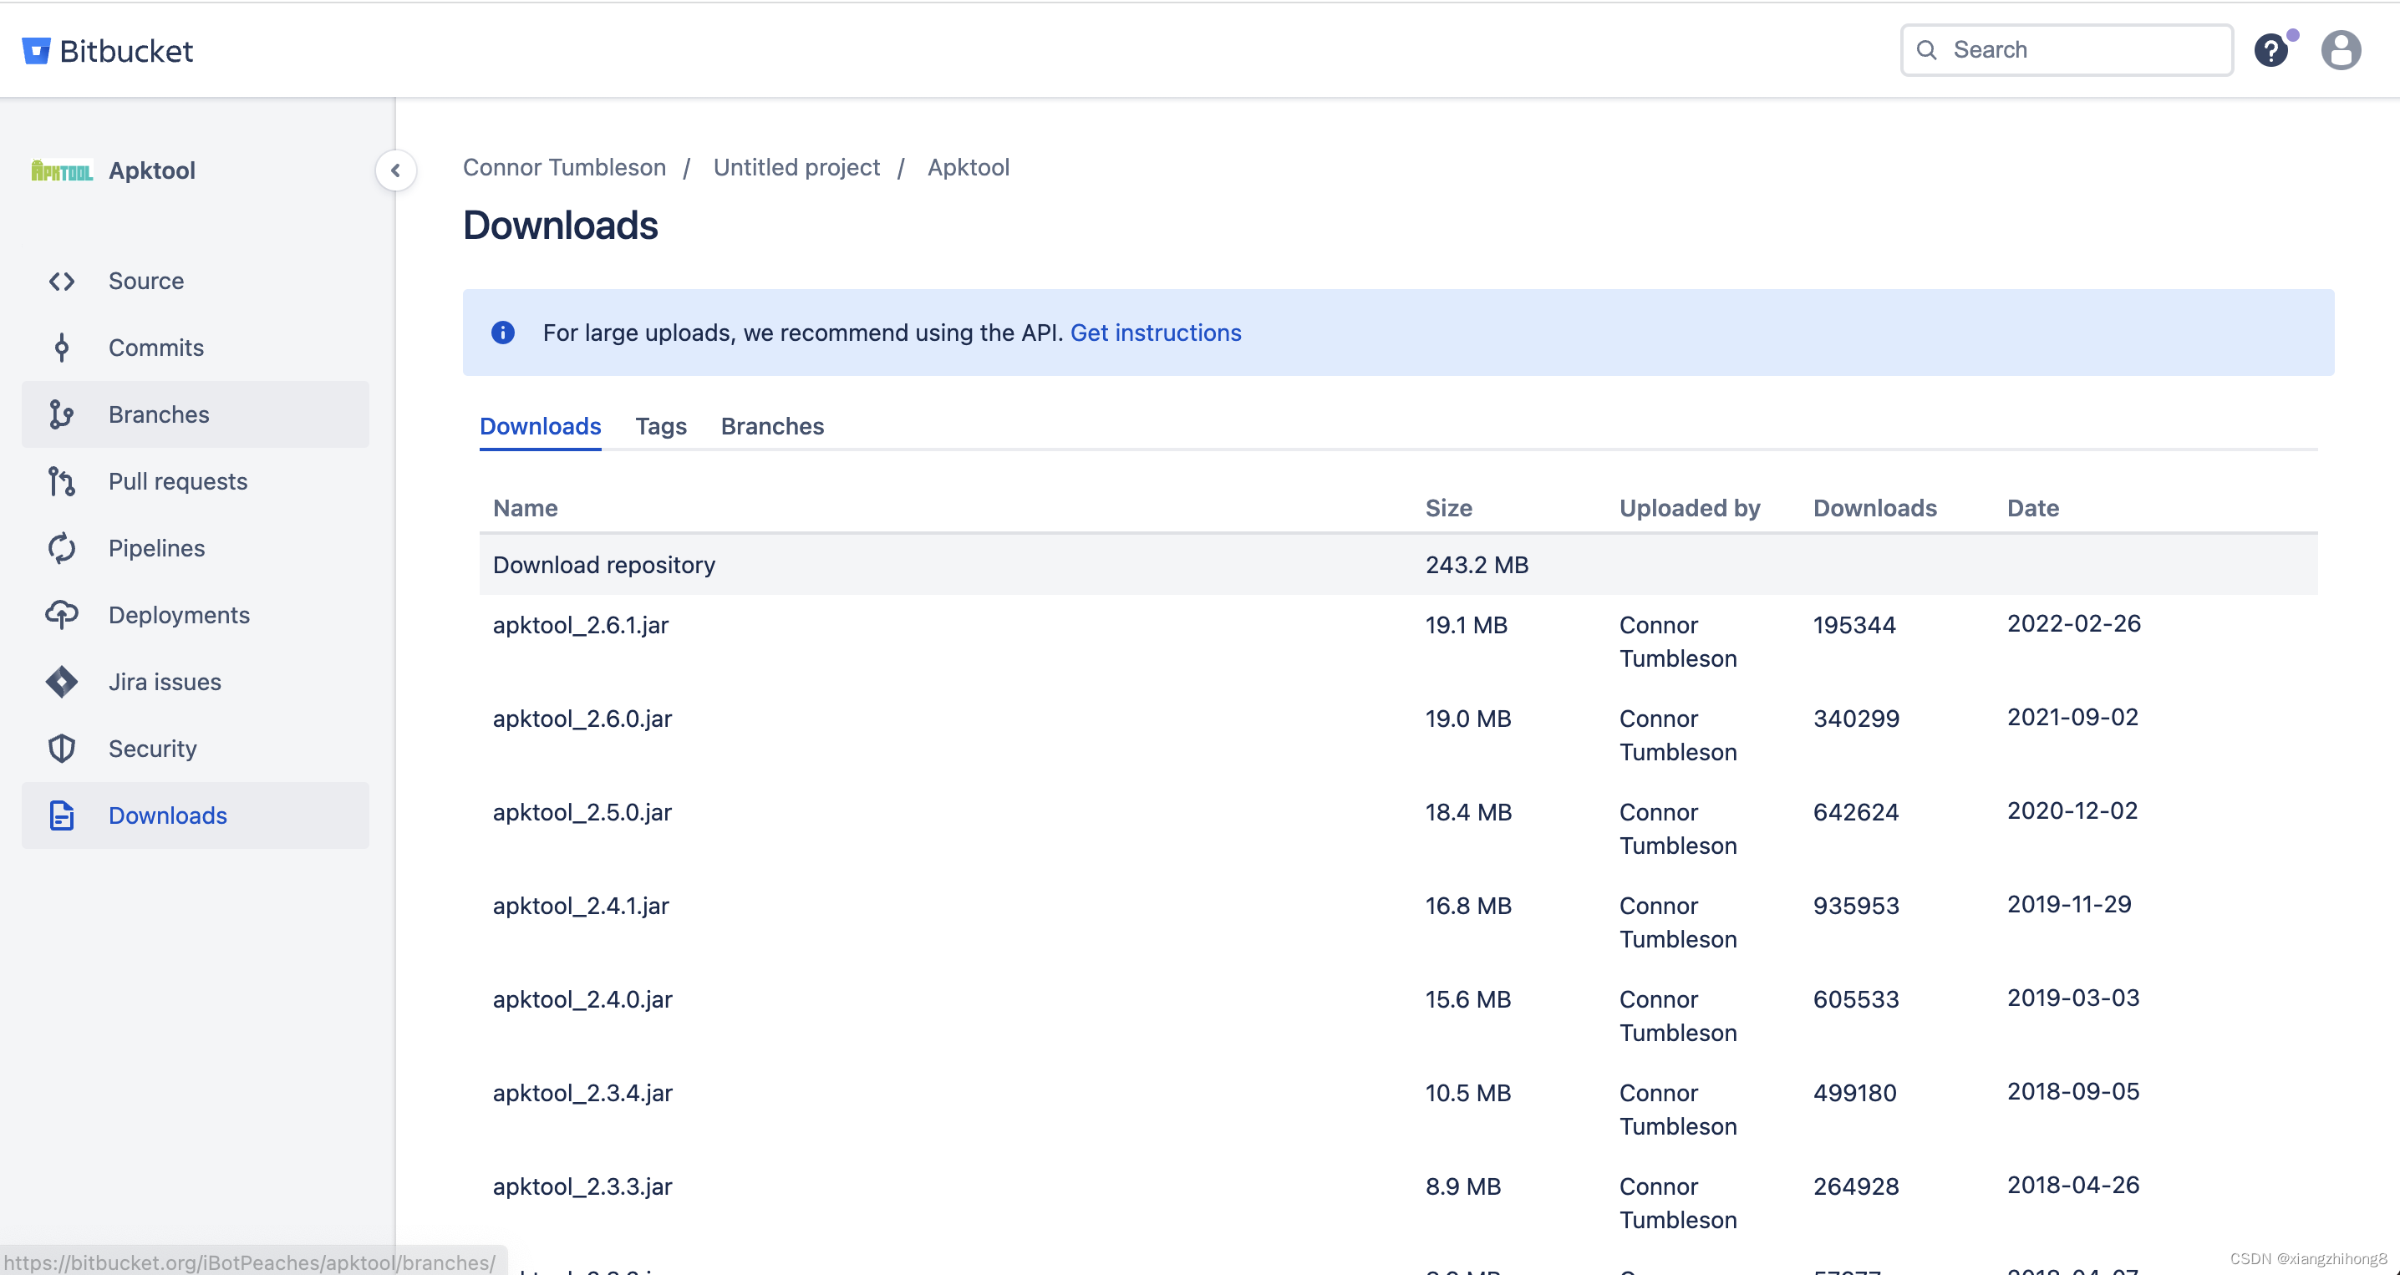Open the Pipelines circular arrows icon
This screenshot has width=2400, height=1275.
point(62,549)
